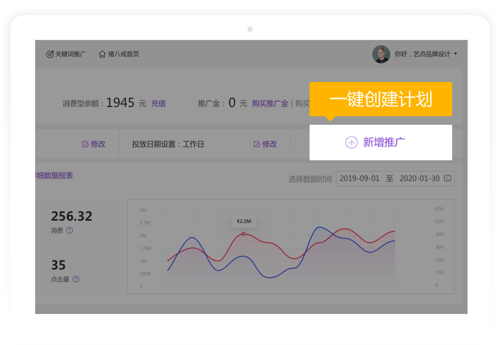This screenshot has width=500, height=345.
Task: Click the 新增推广 button
Action: (x=381, y=142)
